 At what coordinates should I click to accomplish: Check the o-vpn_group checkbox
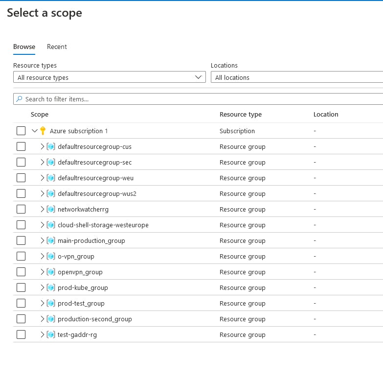(x=21, y=256)
